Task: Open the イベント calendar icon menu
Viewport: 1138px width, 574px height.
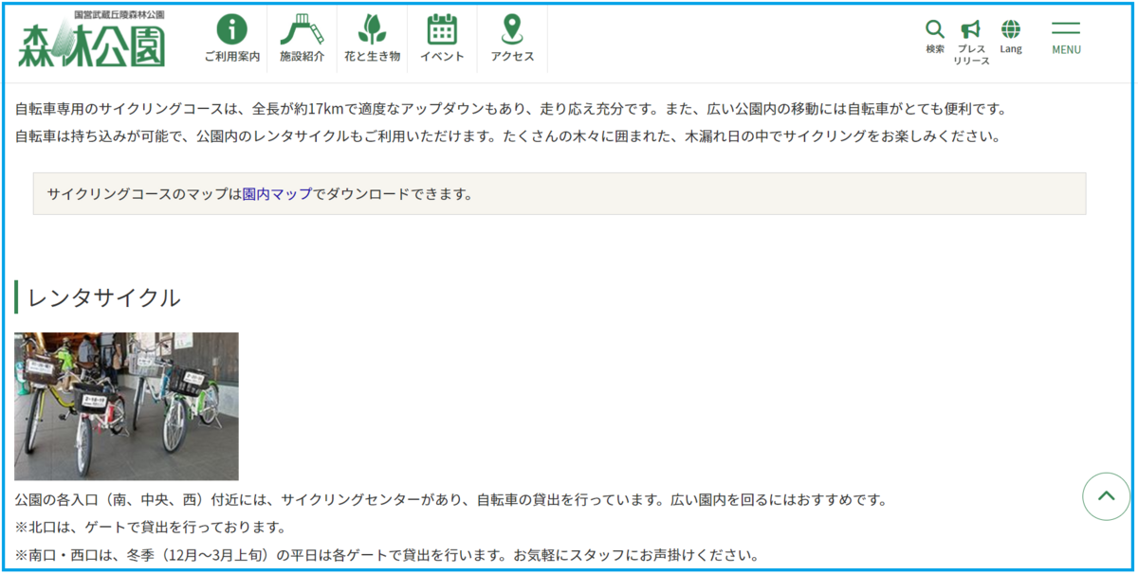Action: tap(442, 39)
